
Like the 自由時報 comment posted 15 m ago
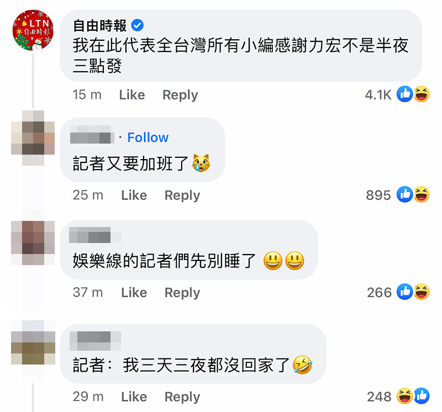pyautogui.click(x=132, y=94)
